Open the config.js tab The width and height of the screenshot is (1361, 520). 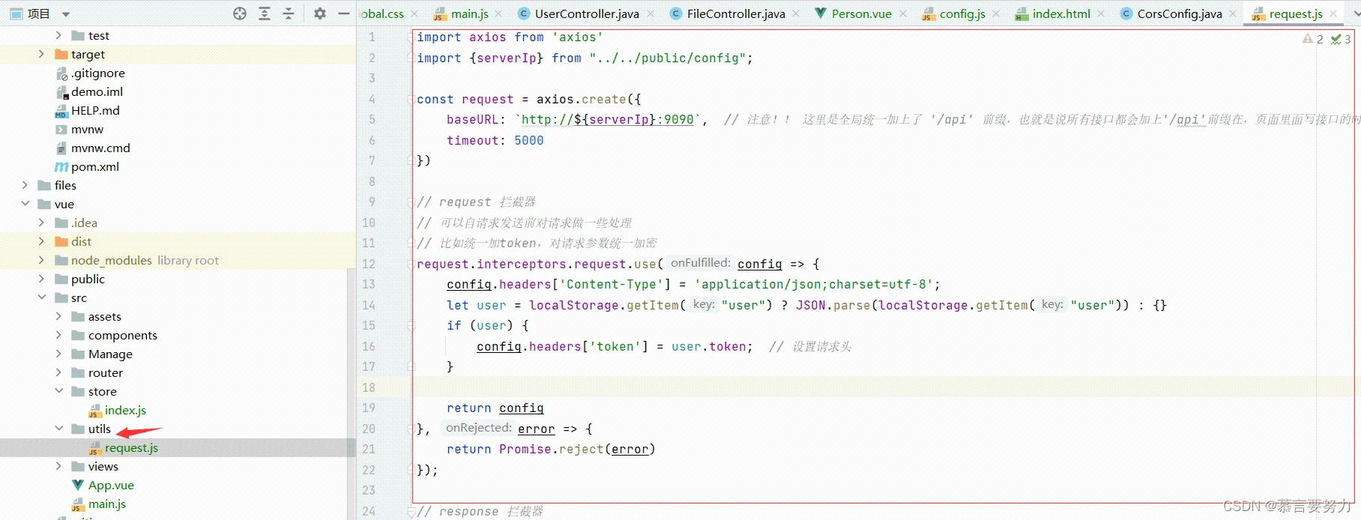point(962,13)
